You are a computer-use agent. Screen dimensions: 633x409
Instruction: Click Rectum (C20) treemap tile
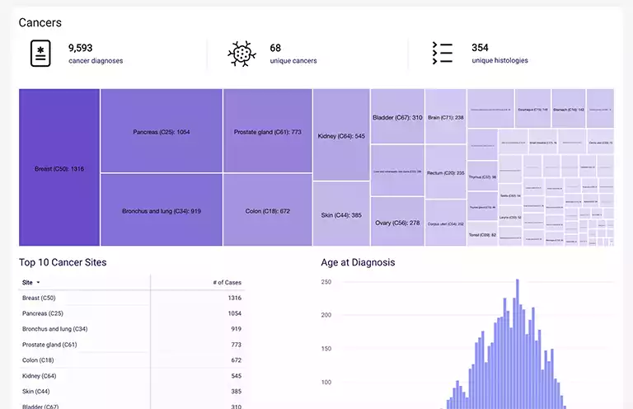pyautogui.click(x=446, y=172)
